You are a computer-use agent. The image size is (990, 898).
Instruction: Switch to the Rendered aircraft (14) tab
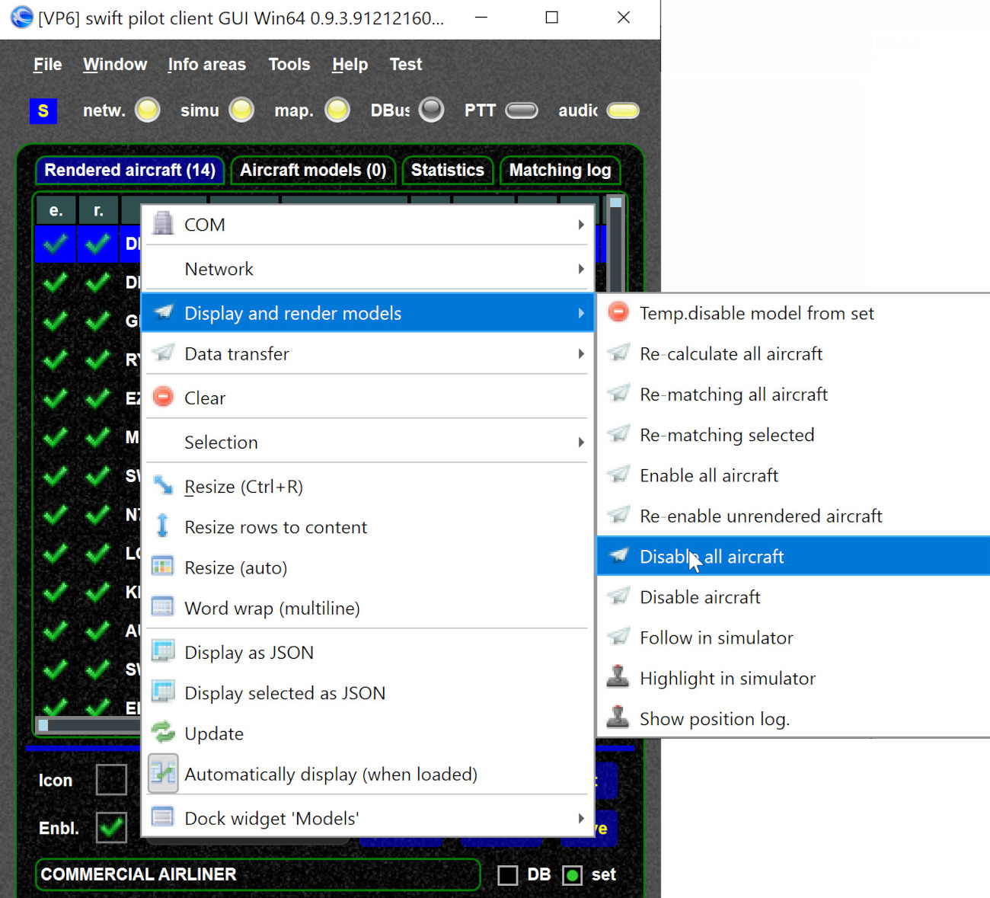tap(130, 170)
